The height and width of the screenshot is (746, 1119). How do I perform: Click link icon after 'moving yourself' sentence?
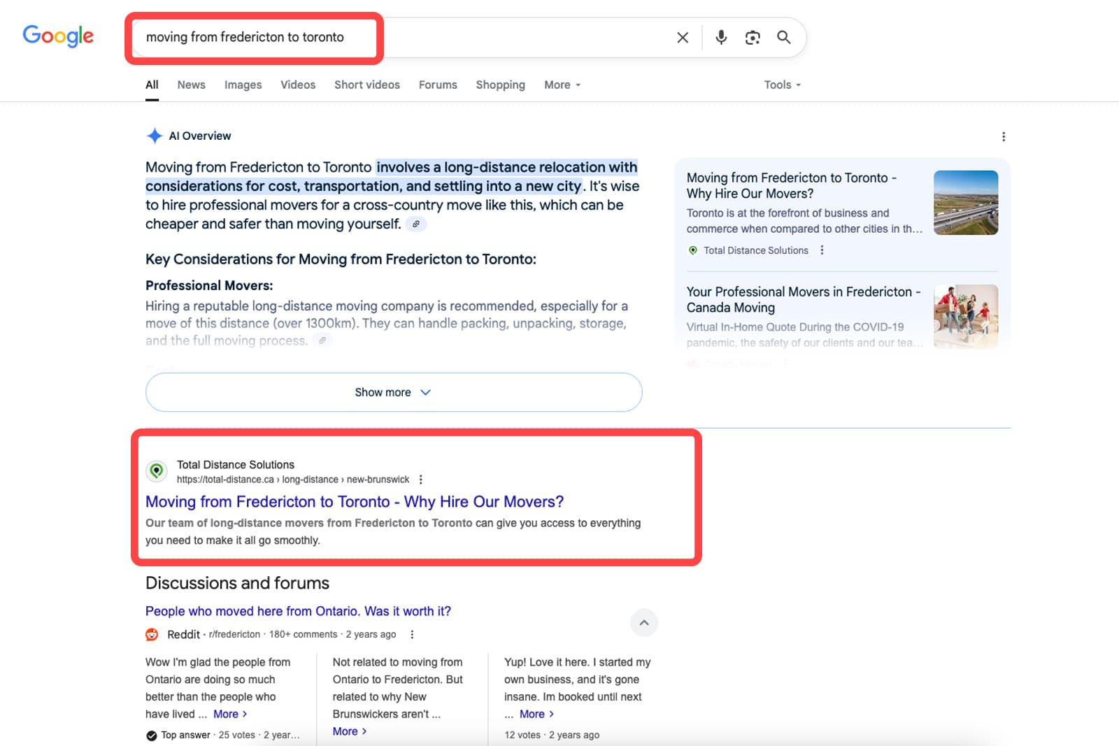tap(416, 224)
